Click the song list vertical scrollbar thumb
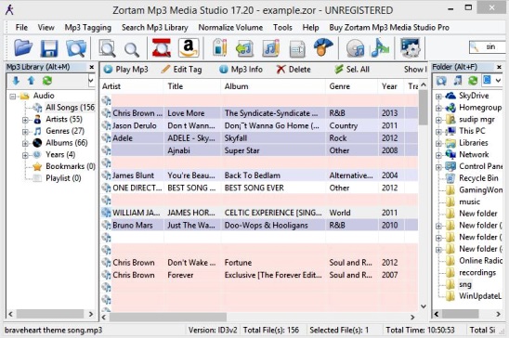The height and width of the screenshot is (338, 509). click(423, 108)
